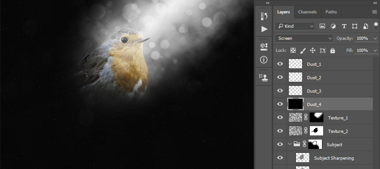Filter layers by shape layers icon
380x169 pixels.
pos(355,26)
